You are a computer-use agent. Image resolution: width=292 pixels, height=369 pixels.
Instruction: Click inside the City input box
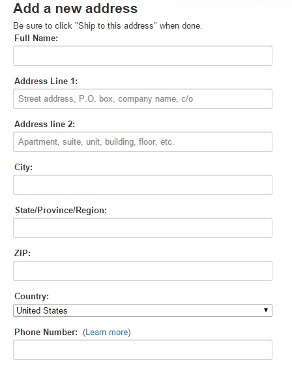pyautogui.click(x=143, y=184)
